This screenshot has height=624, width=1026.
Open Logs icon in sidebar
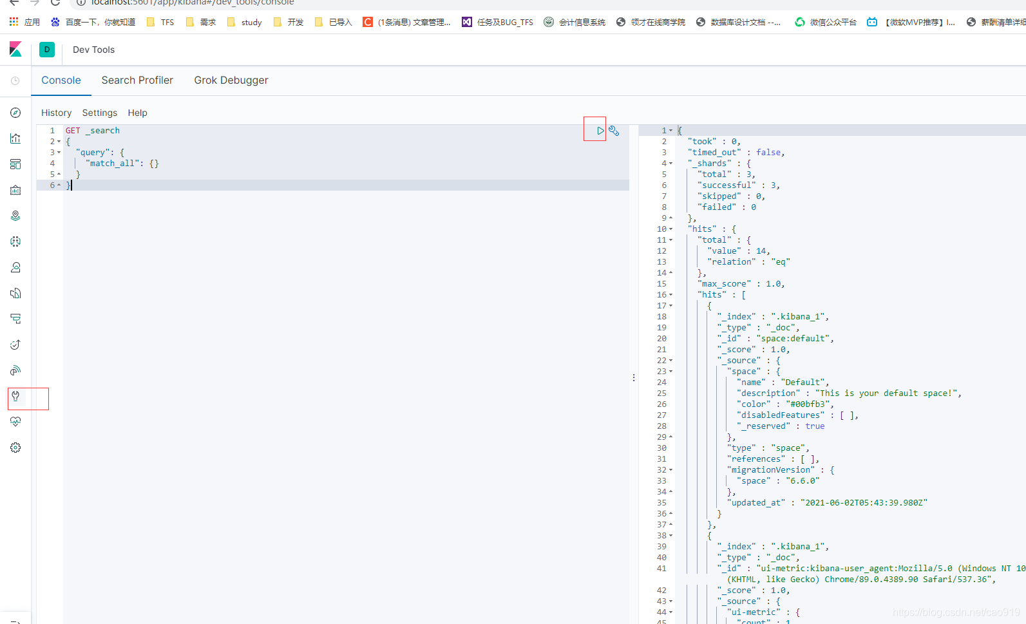[x=15, y=293]
